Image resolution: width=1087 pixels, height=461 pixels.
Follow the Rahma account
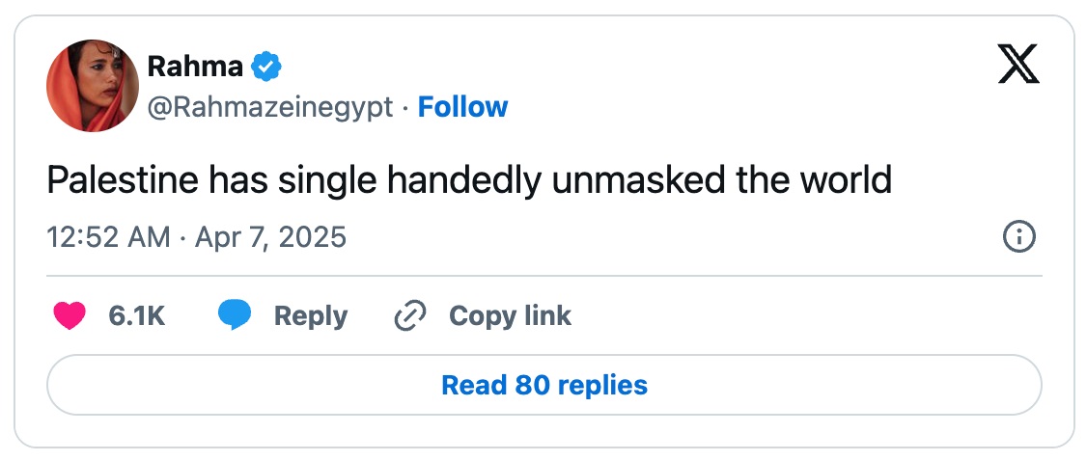[462, 107]
